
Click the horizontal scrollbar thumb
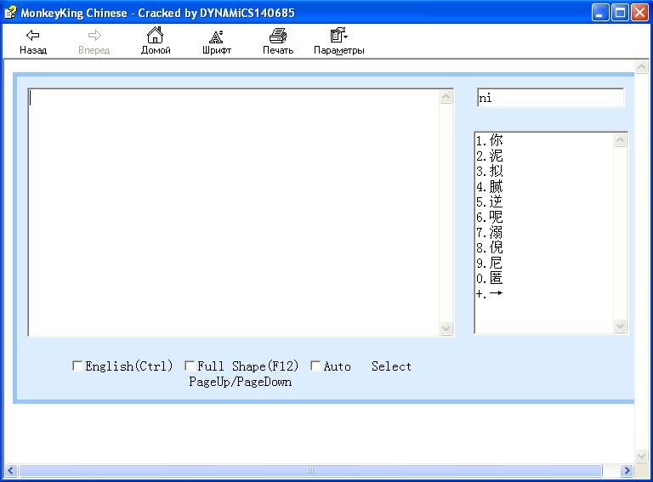click(x=310, y=471)
